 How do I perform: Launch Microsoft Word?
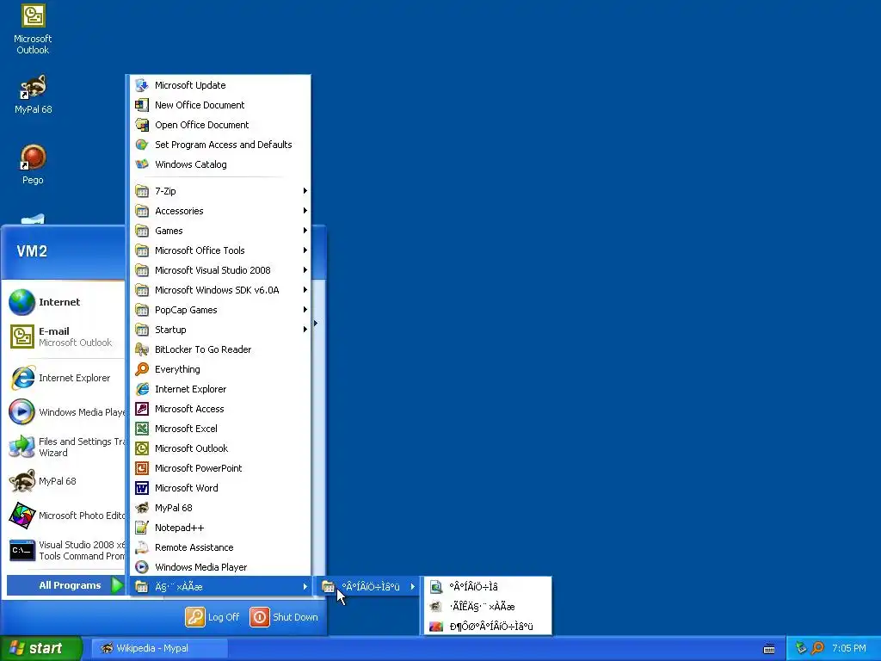point(220,488)
